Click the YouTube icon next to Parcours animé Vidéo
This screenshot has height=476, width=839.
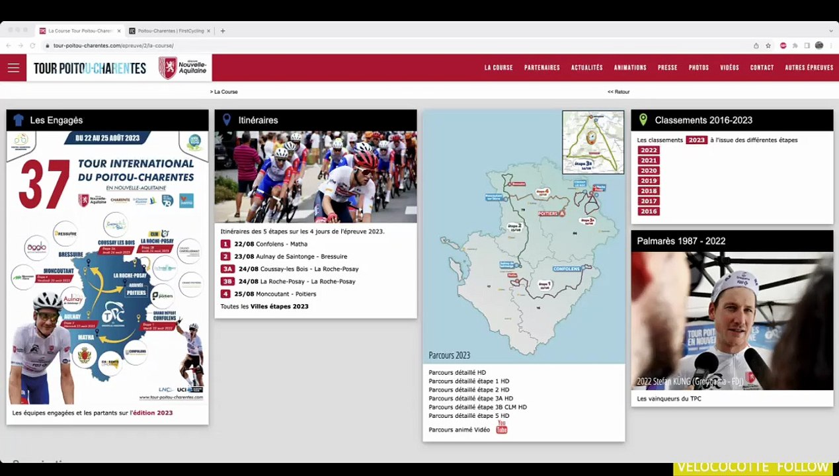coord(502,428)
